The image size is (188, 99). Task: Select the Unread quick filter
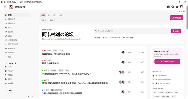(97, 38)
